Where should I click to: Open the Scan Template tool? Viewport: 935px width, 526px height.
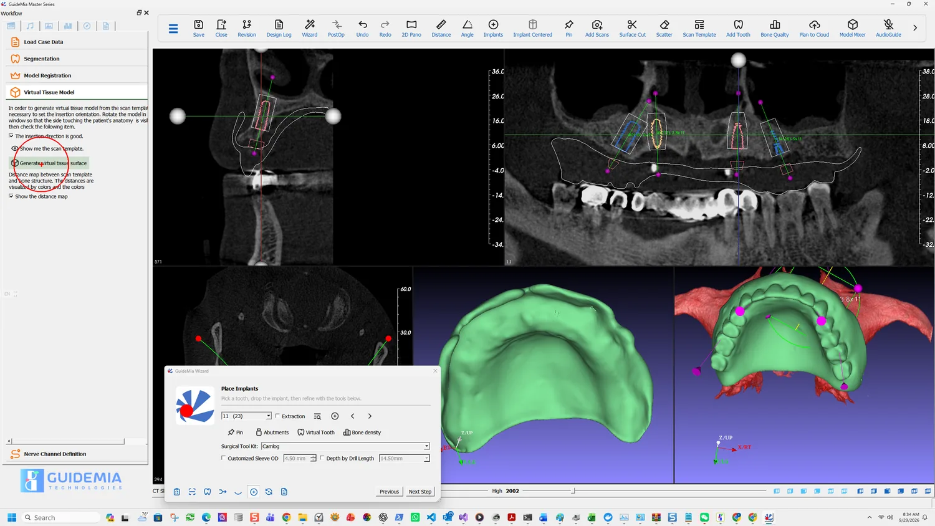point(699,28)
